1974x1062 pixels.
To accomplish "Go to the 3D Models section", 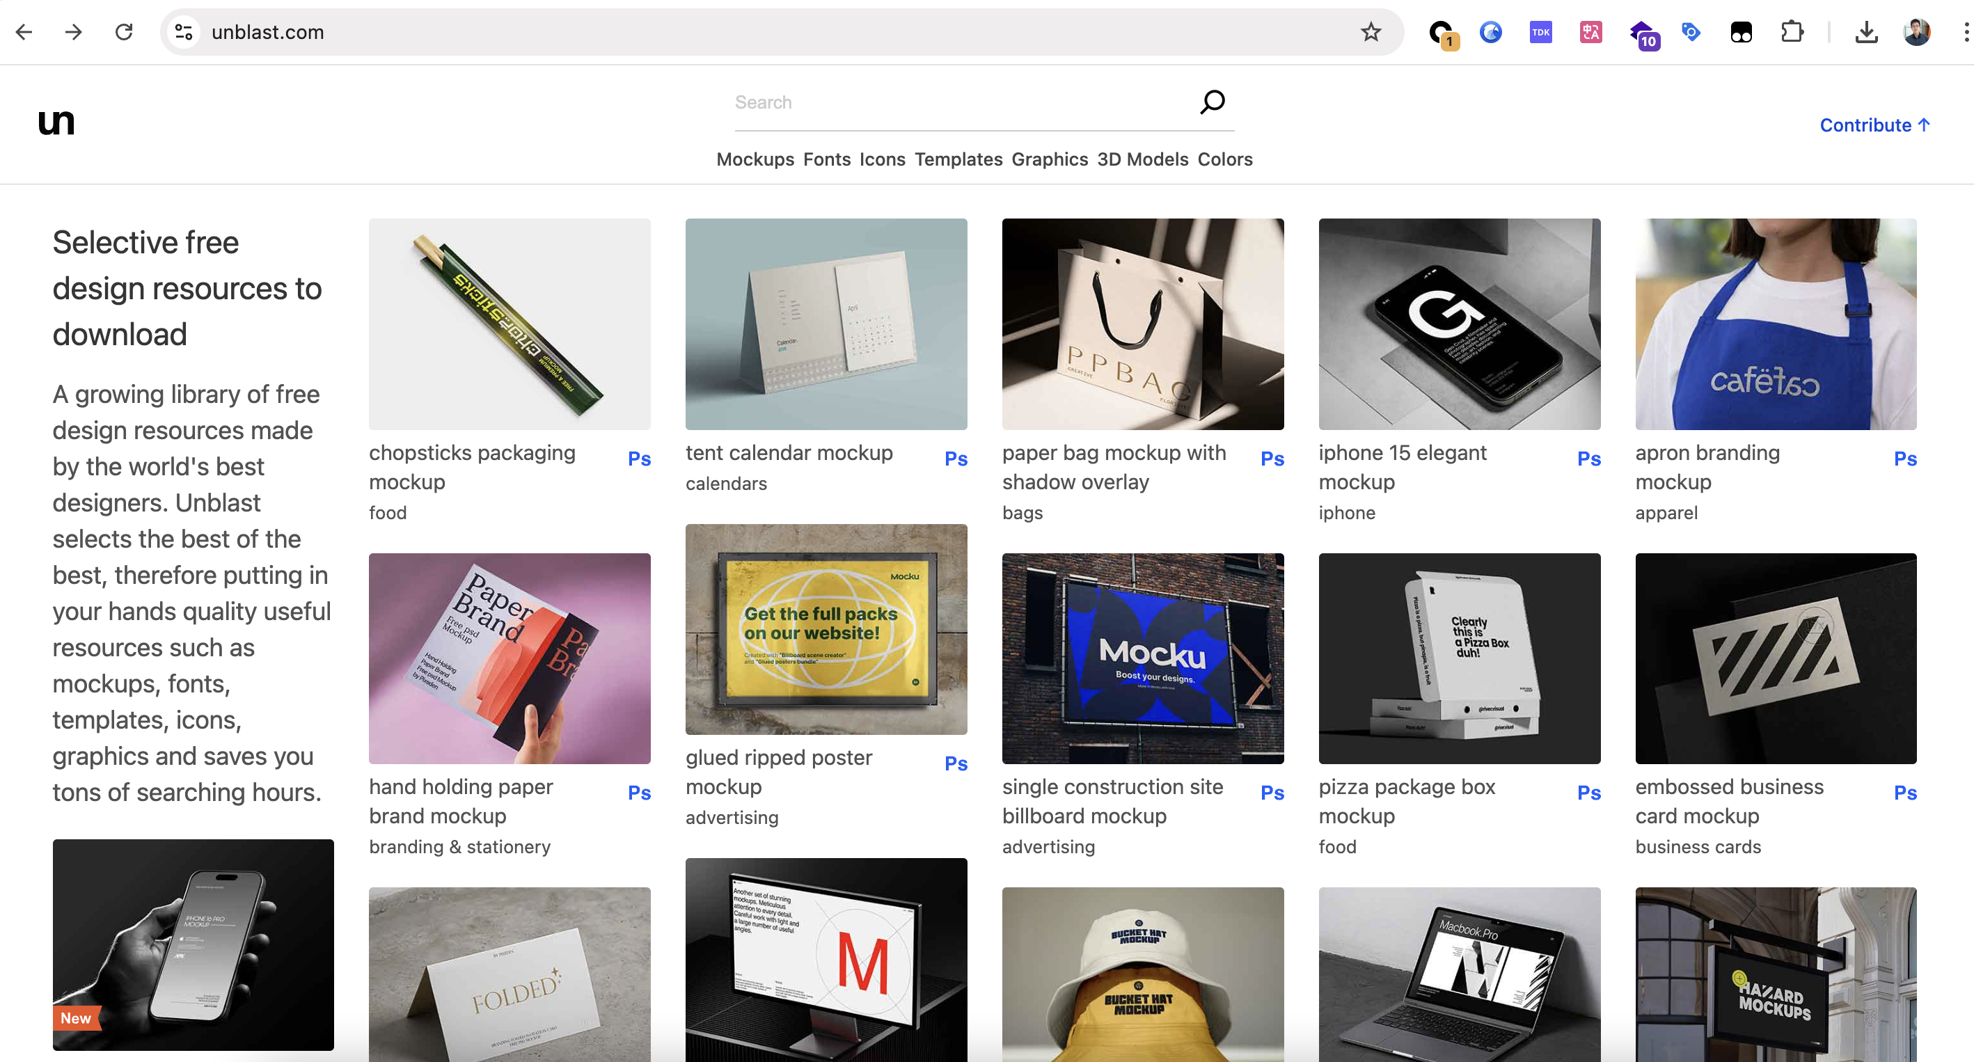I will (x=1142, y=159).
